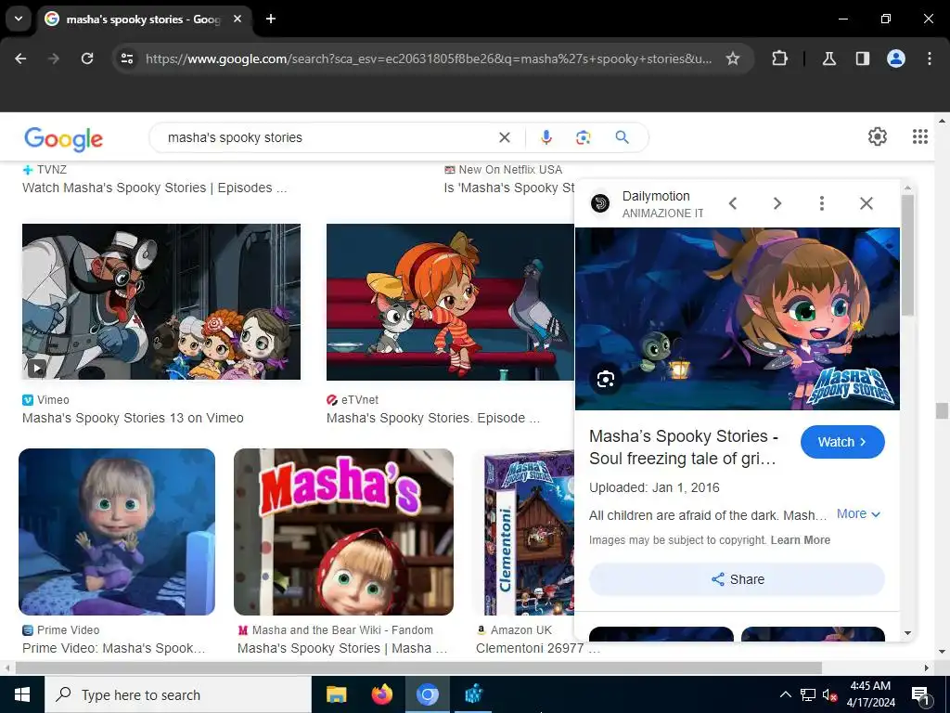Open preview panel more options menu

822,203
